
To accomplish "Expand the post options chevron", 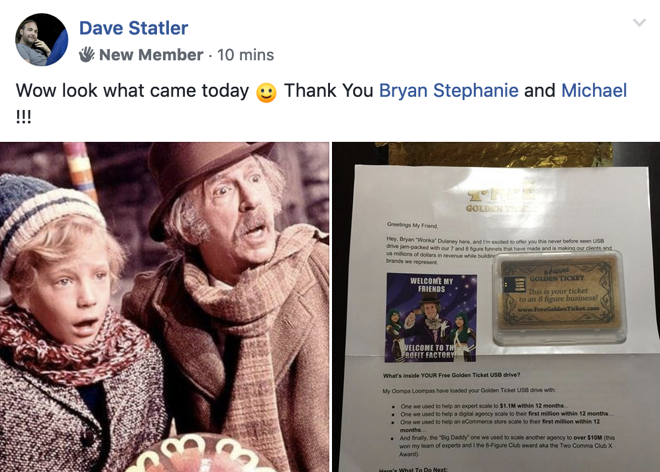I will 639,23.
